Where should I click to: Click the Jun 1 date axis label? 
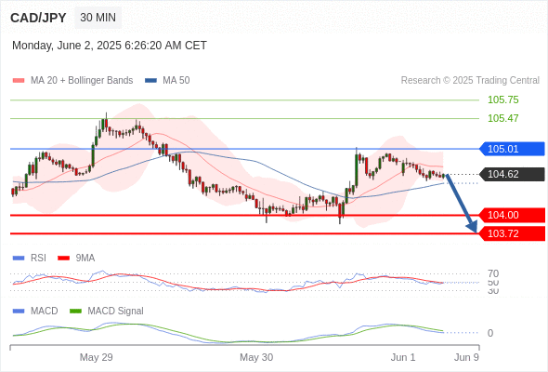(x=403, y=357)
